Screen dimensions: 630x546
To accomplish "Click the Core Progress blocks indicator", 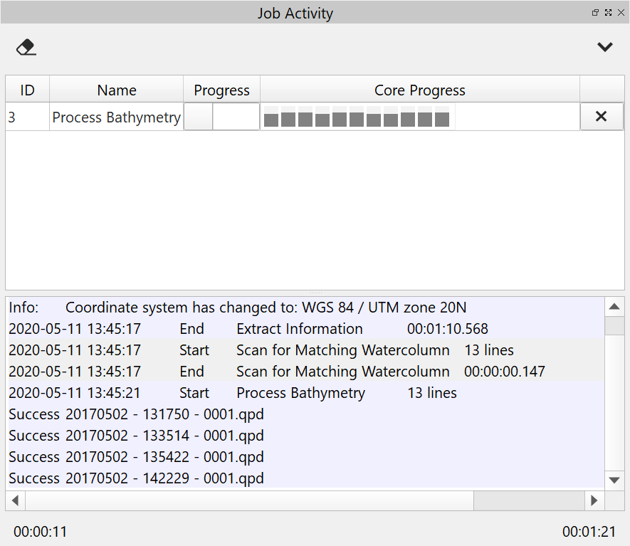I will [x=357, y=118].
